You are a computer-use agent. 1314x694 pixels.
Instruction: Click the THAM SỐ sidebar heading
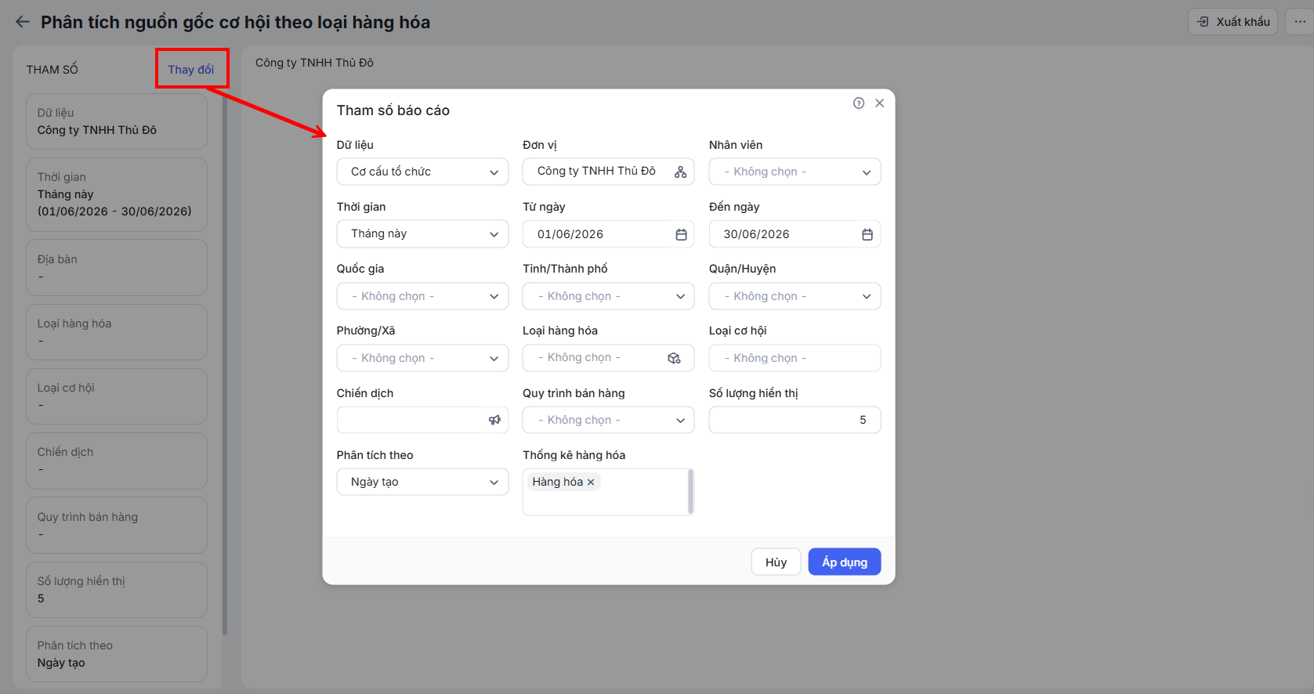coord(52,70)
